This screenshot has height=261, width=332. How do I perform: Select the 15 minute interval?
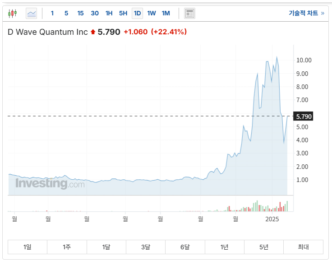(80, 14)
